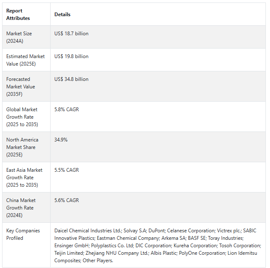Select the "Forecasted Market Value (2035F)" cell
This screenshot has height=268, width=270.
(21, 87)
